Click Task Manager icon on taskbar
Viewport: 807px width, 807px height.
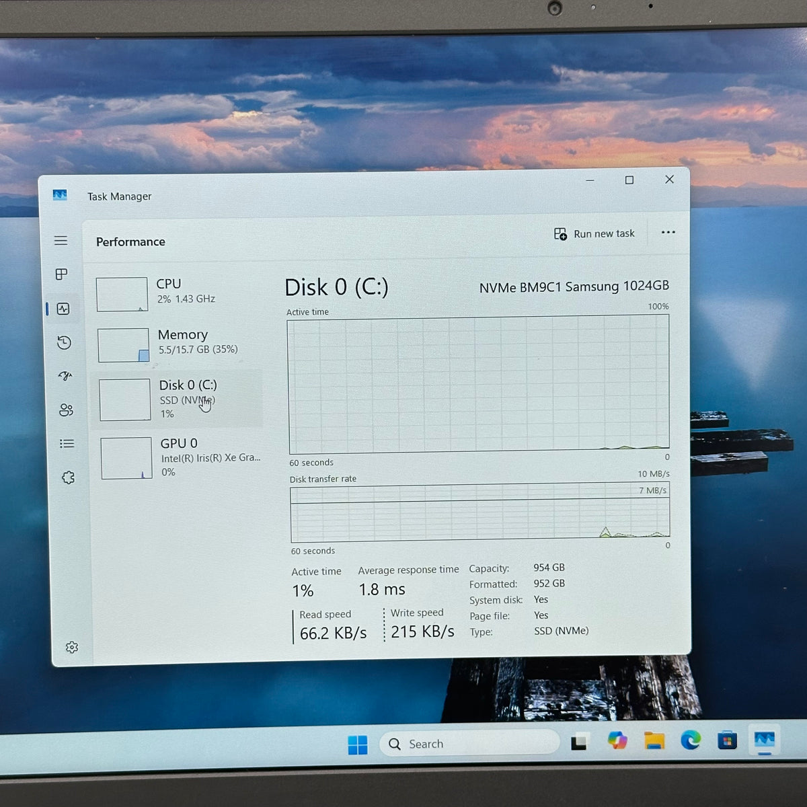click(x=765, y=740)
